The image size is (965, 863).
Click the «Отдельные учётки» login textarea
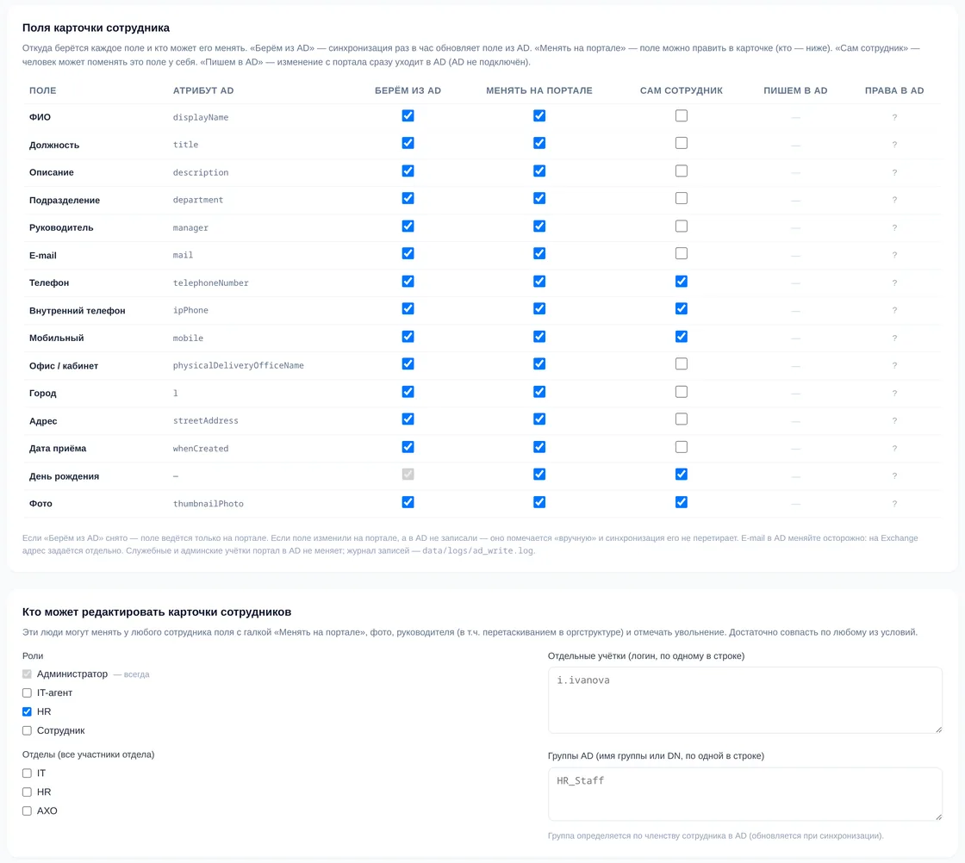744,700
